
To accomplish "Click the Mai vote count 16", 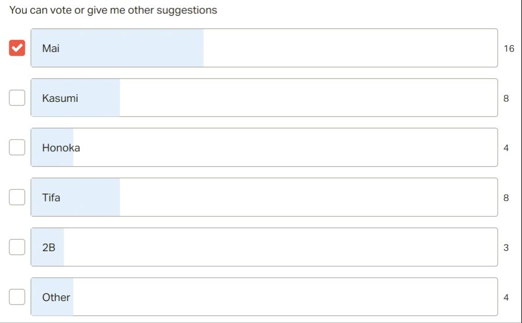I will [x=509, y=49].
